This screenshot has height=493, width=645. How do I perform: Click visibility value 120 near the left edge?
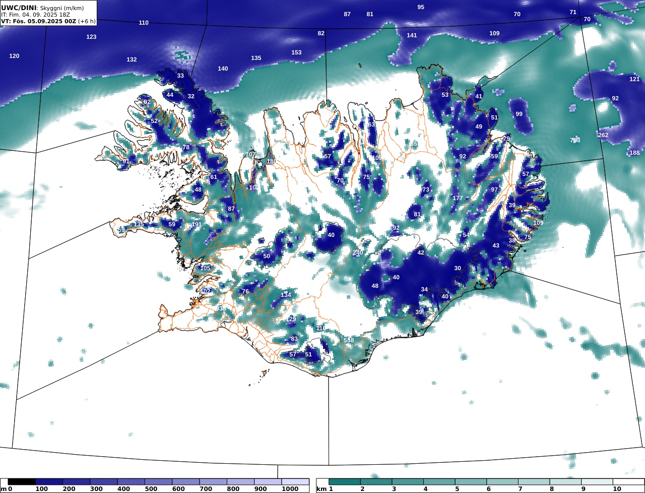click(x=14, y=56)
